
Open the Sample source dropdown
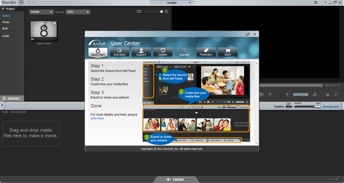point(41,12)
